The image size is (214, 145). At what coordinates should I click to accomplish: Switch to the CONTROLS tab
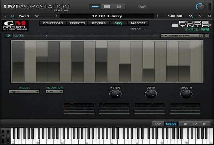point(53,23)
